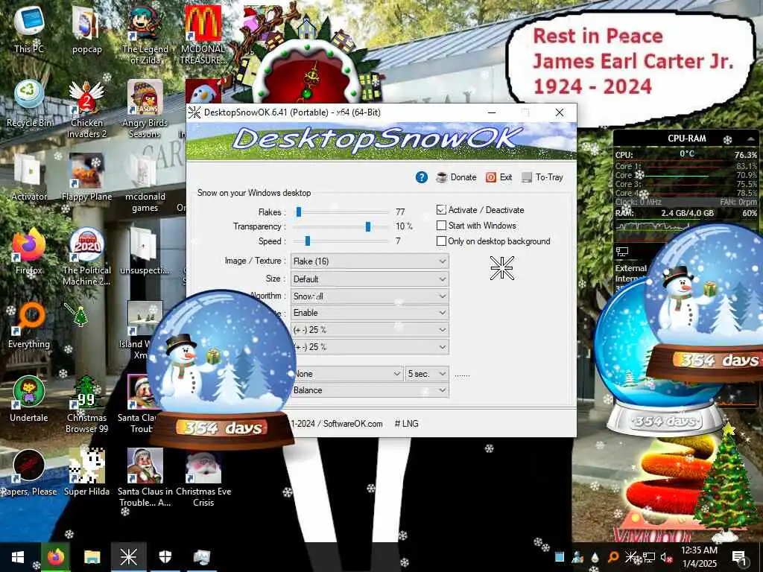Click the Exit button in DesktopSnowOK
Image resolution: width=763 pixels, height=572 pixels.
pyautogui.click(x=498, y=177)
